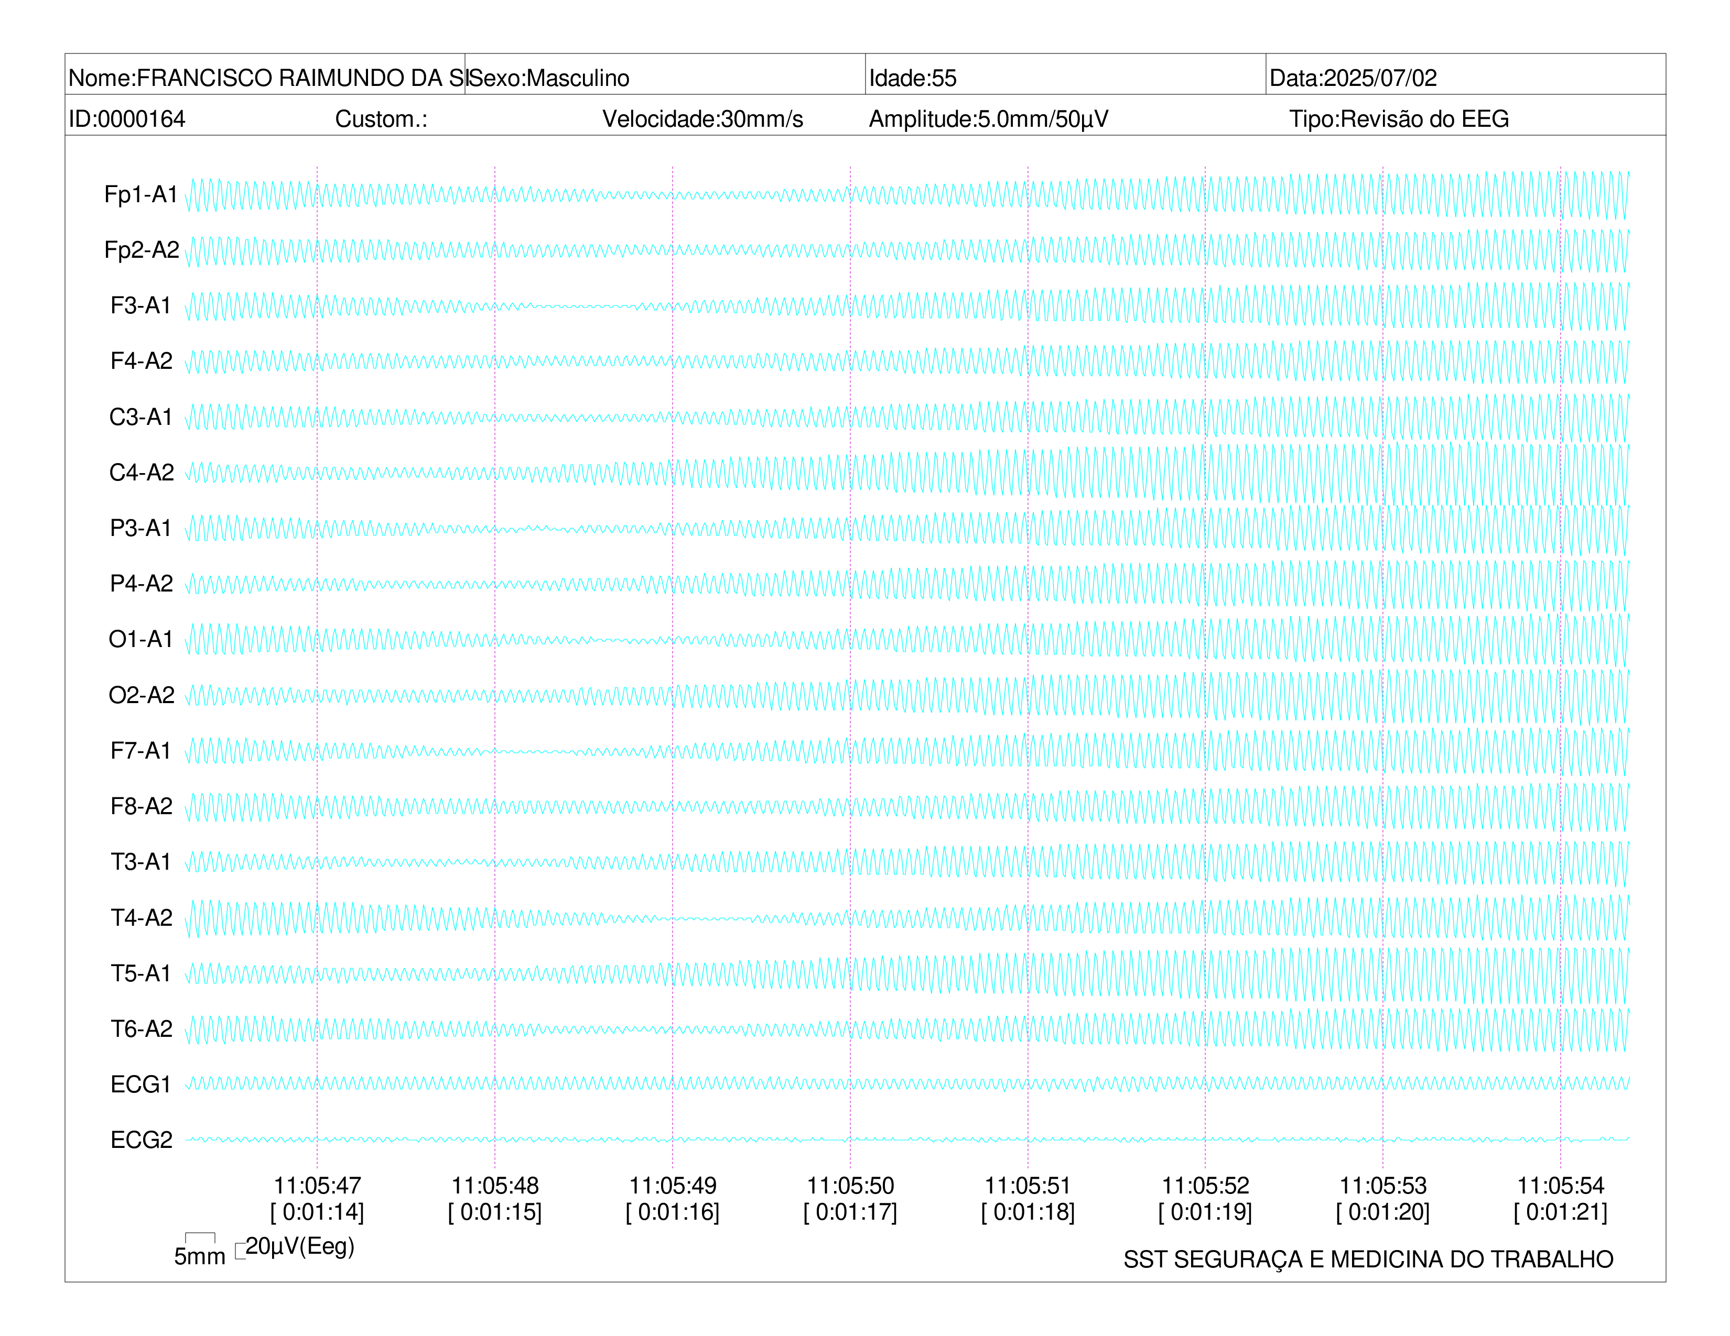
Task: Click the 11:05:53 time marker label
Action: click(1383, 1186)
